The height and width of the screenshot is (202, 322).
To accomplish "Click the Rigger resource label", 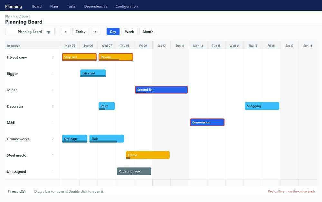I will tap(12, 73).
